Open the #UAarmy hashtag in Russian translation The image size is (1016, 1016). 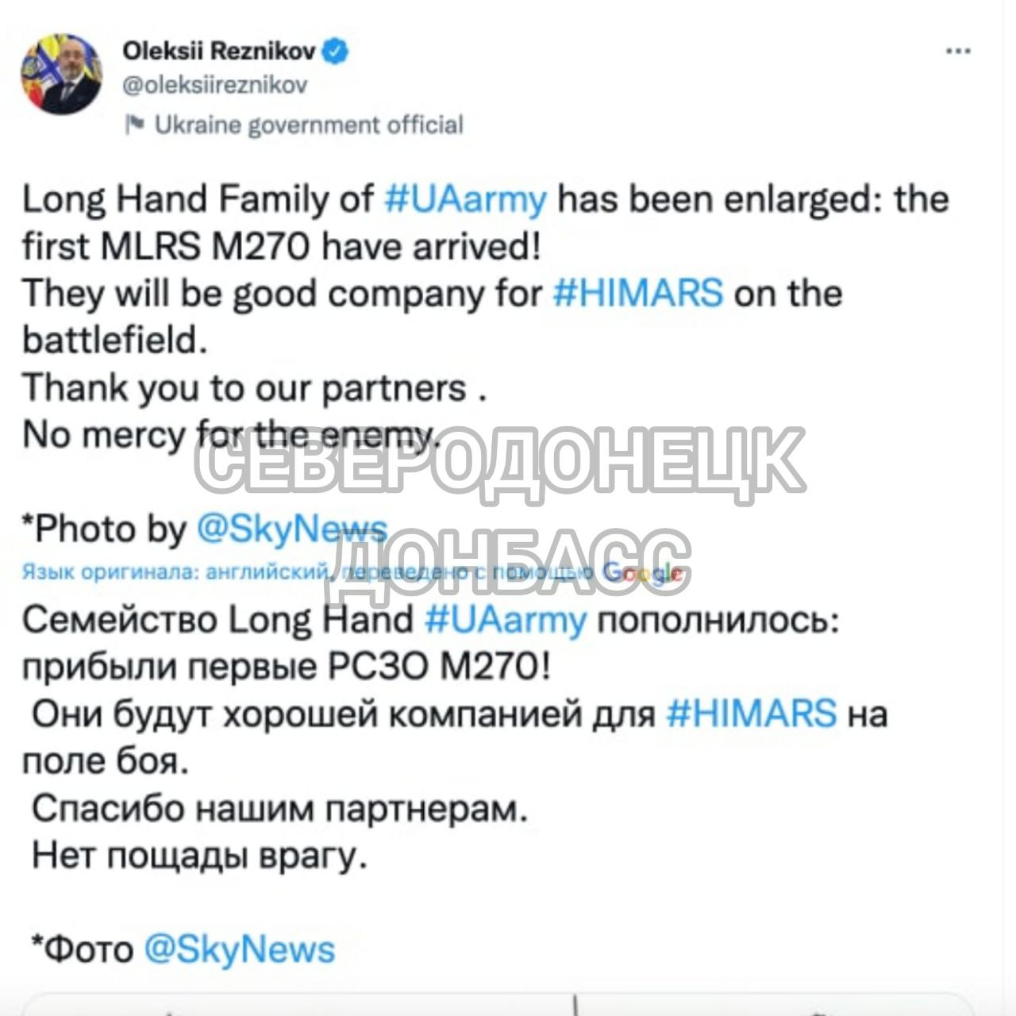click(506, 620)
